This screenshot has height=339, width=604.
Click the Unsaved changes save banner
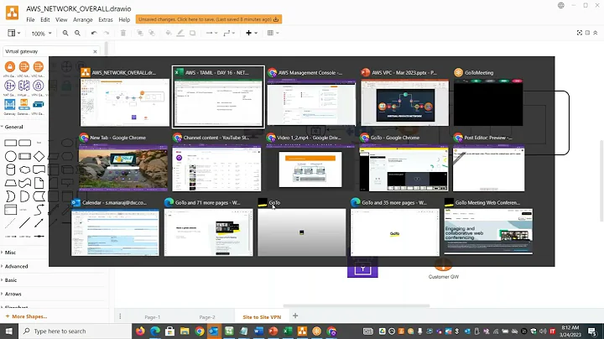click(208, 19)
